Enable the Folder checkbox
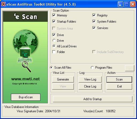137x119 pixels. pyautogui.click(x=54, y=52)
